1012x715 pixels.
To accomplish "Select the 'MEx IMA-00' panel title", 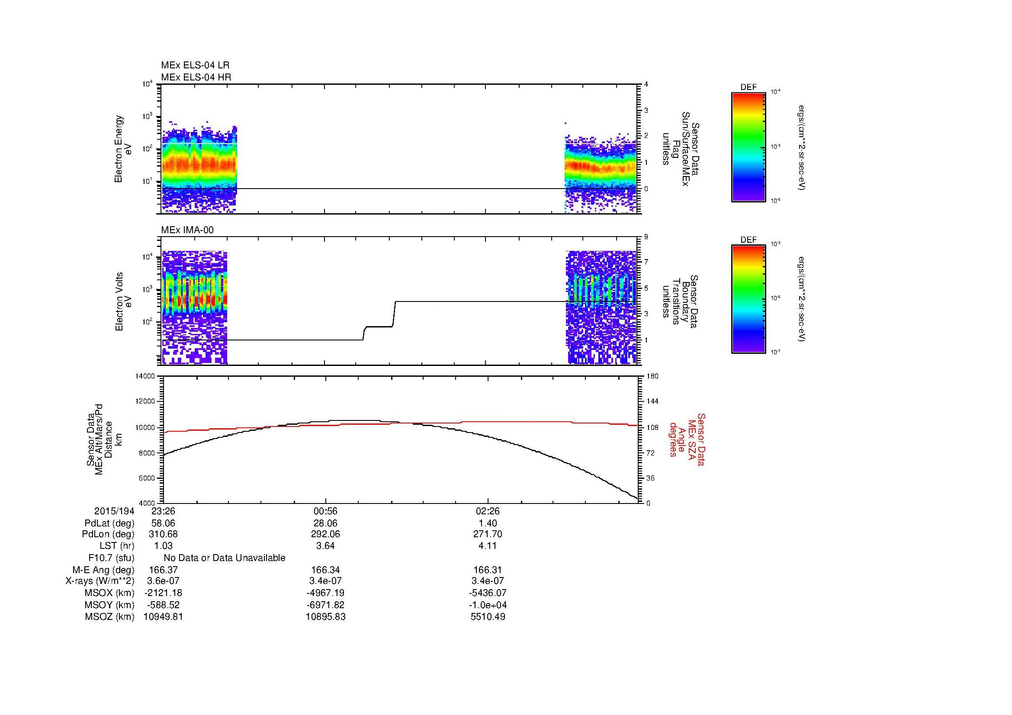I will (x=187, y=230).
